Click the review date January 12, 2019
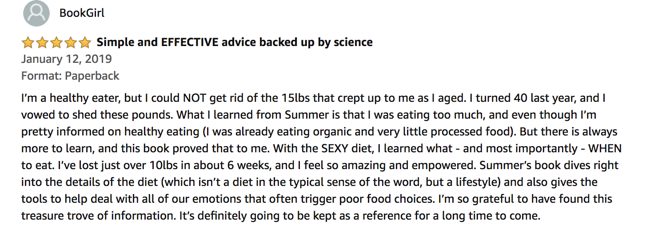Viewport: 654px width, 232px height. (x=67, y=59)
